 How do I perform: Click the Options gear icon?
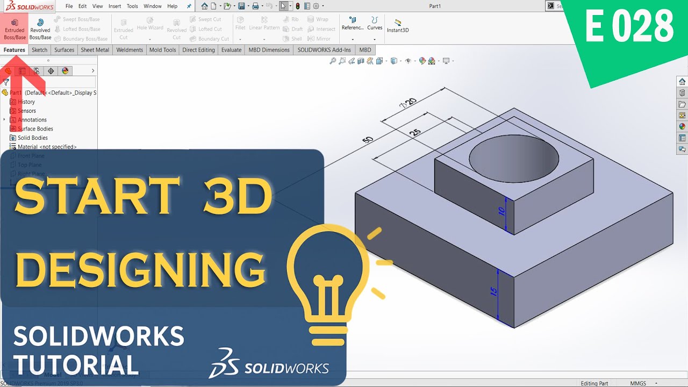click(x=316, y=6)
